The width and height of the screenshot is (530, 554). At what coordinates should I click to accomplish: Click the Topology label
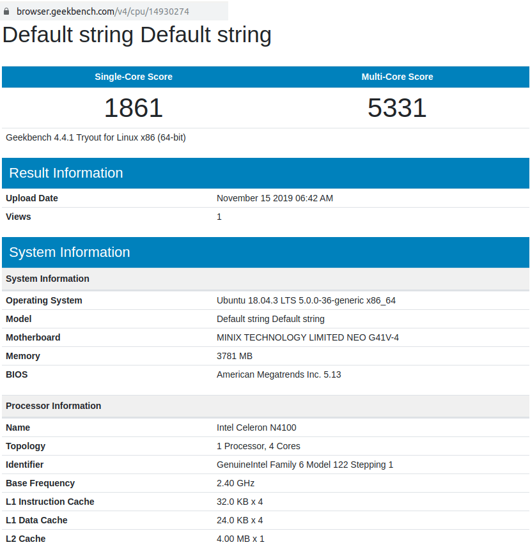(x=26, y=446)
